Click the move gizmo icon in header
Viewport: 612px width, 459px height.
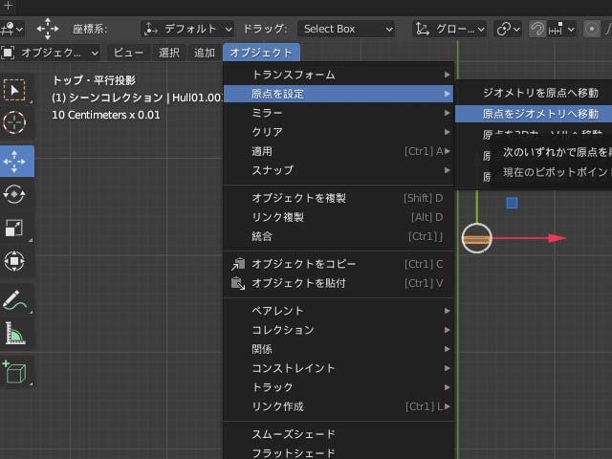48,29
